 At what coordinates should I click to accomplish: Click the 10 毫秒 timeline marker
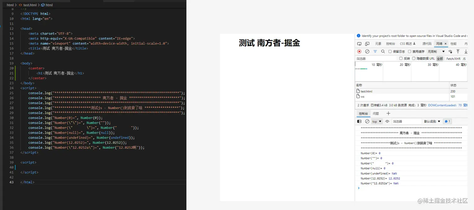pyautogui.click(x=377, y=65)
